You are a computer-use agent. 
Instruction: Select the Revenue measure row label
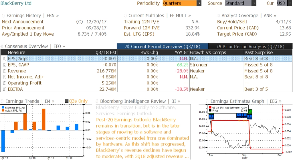coord(17,71)
